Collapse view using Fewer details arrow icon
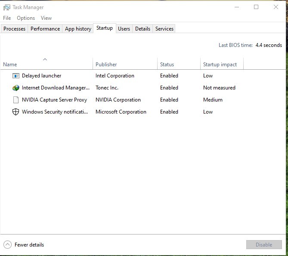Viewport: 288px width, 256px height. click(7, 245)
